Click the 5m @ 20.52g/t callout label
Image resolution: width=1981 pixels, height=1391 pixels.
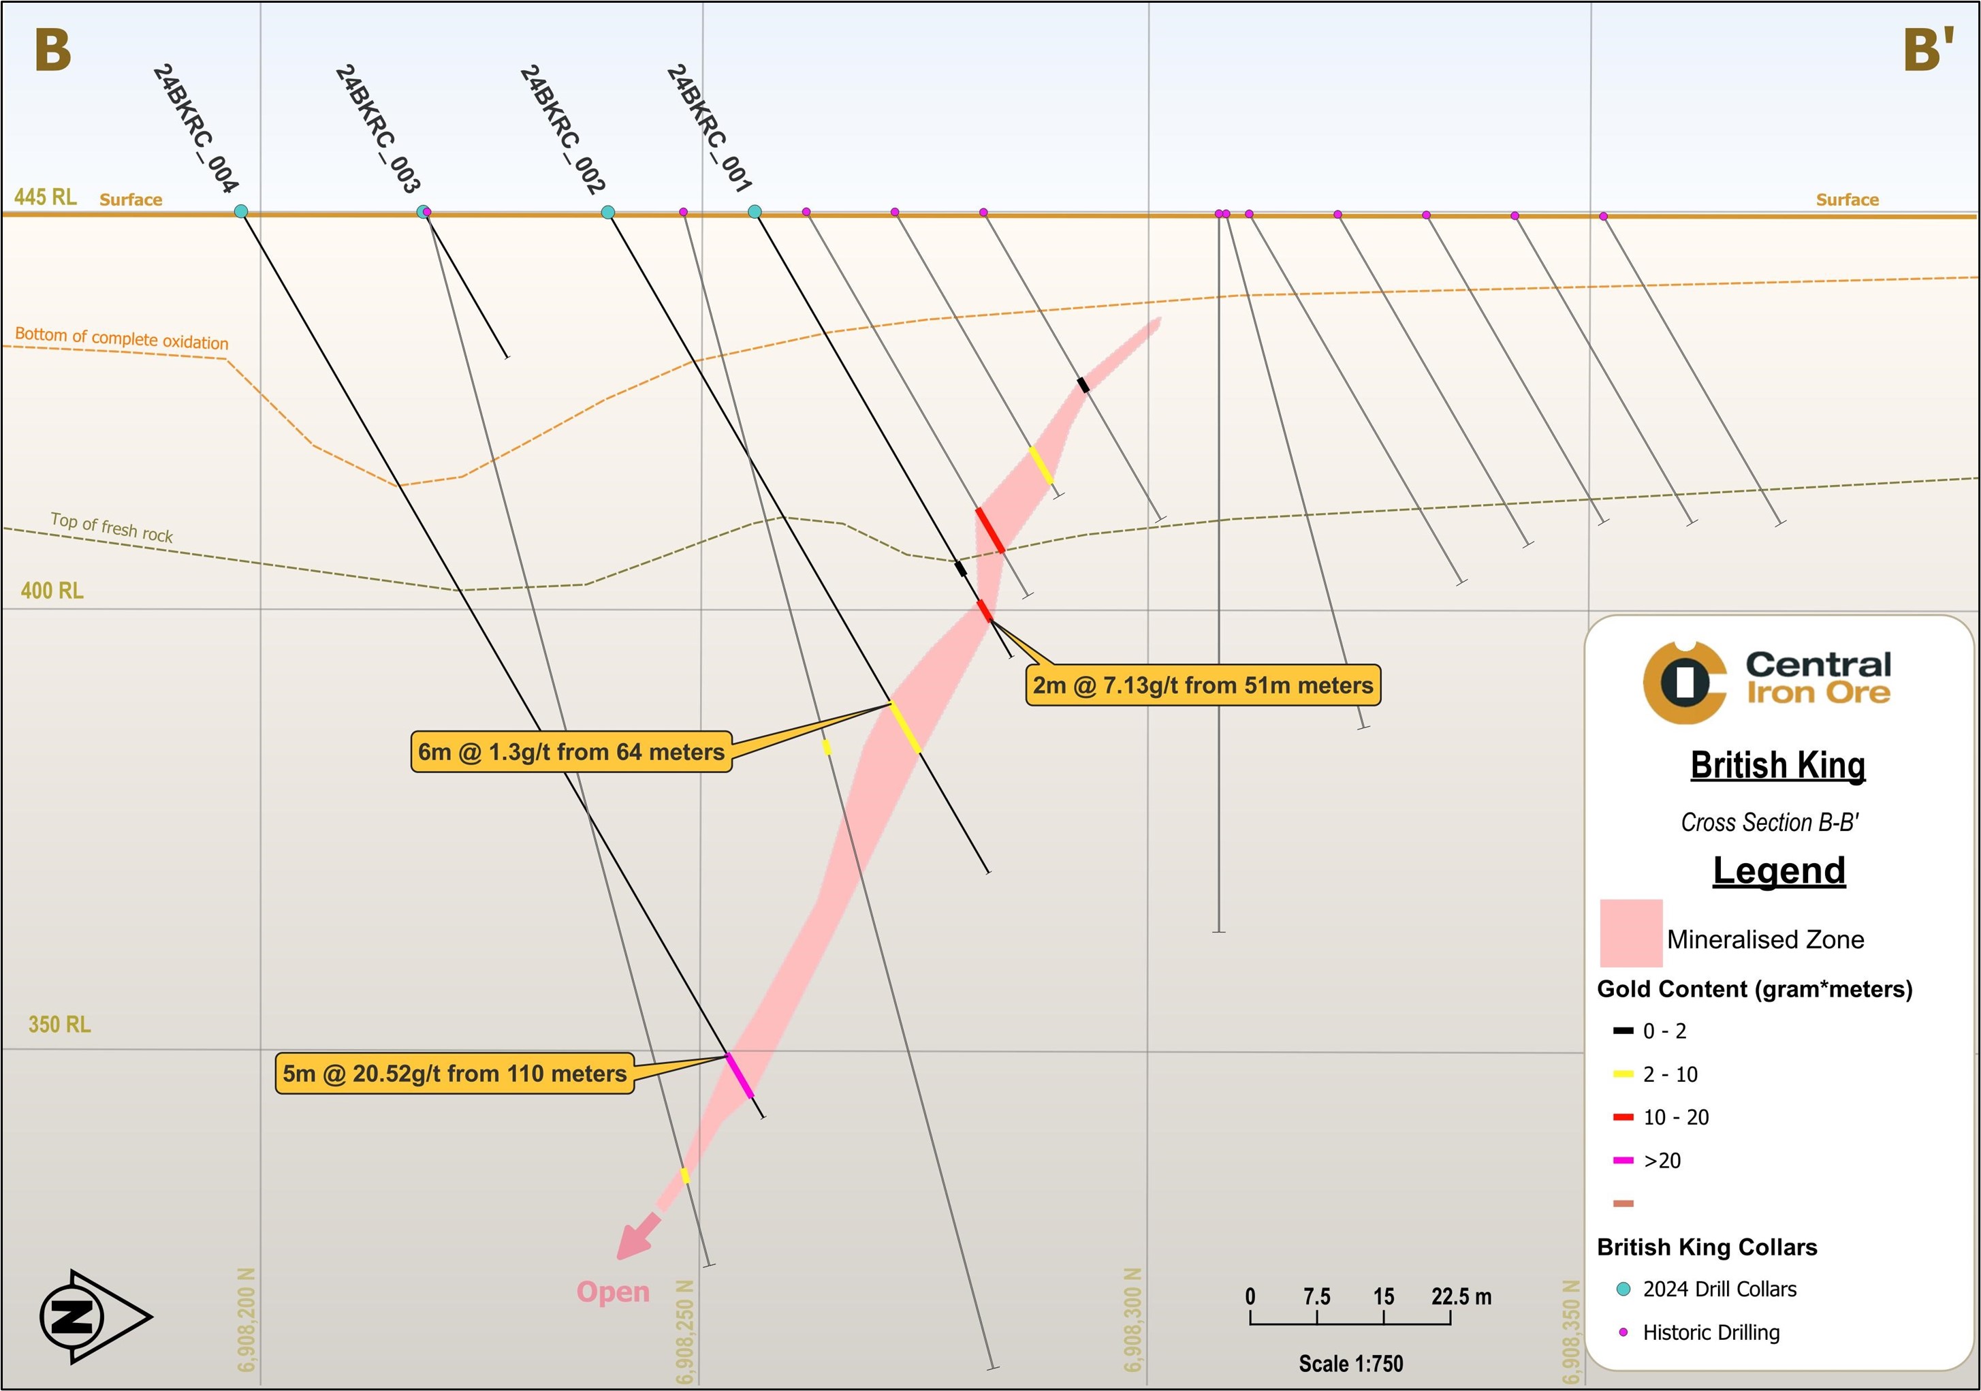pos(455,1074)
